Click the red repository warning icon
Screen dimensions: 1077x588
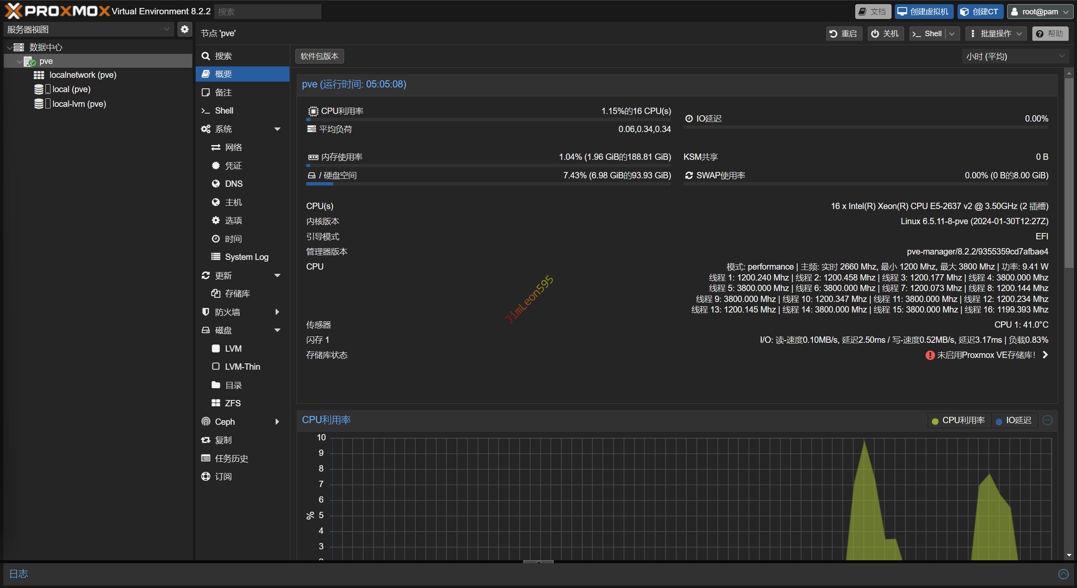click(930, 355)
